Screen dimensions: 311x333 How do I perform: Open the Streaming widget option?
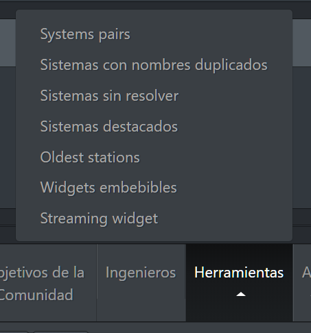point(99,219)
